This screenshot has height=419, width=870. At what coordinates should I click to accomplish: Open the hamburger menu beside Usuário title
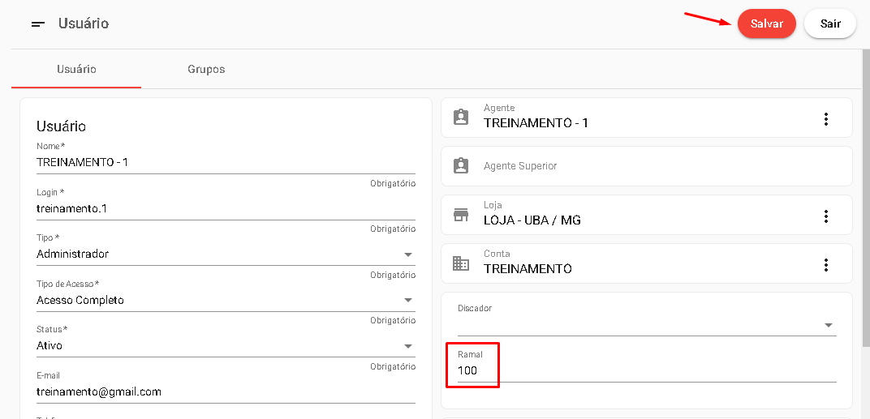pos(37,24)
